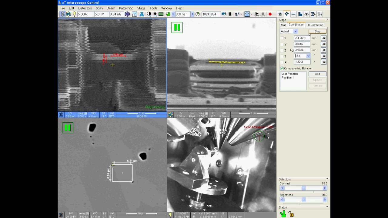Image resolution: width=388 pixels, height=218 pixels.
Task: Click the red record button
Action: click(270, 14)
